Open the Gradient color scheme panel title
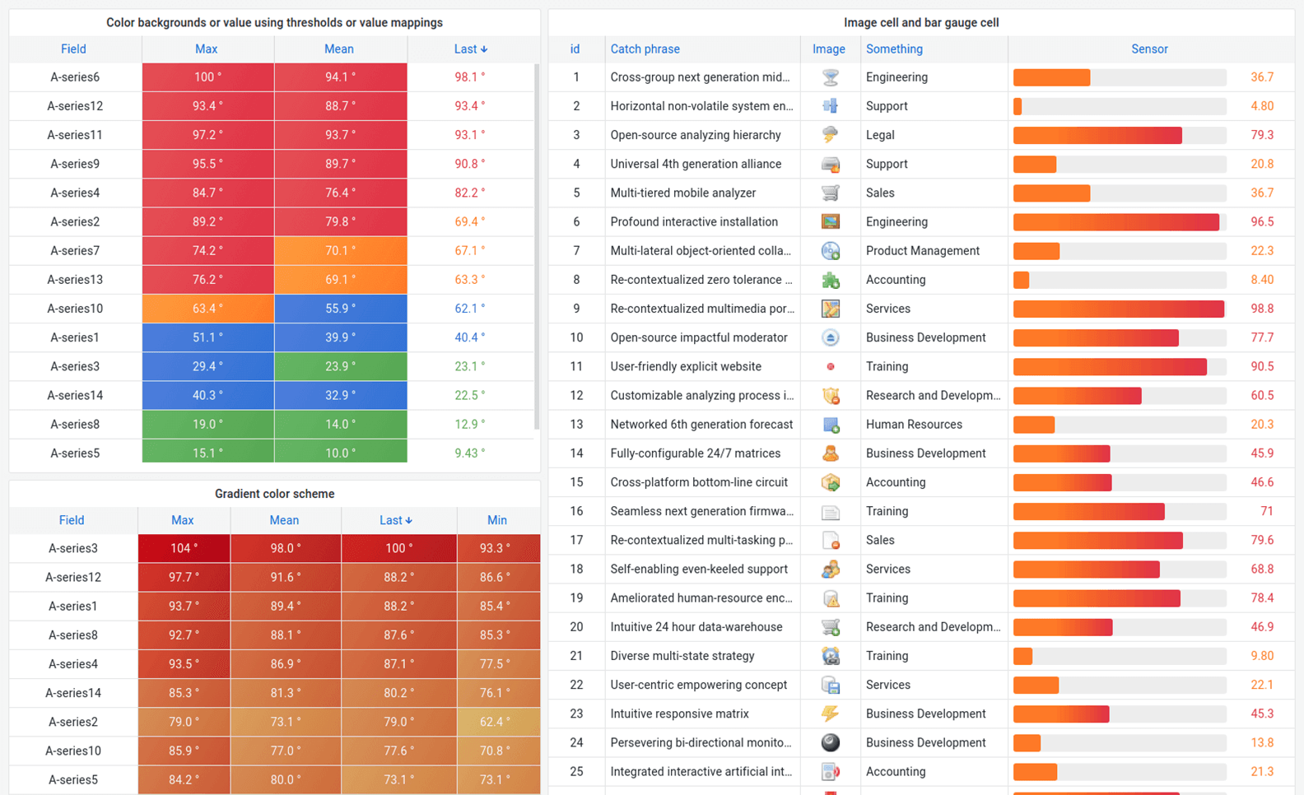Viewport: 1304px width, 795px height. pyautogui.click(x=274, y=494)
